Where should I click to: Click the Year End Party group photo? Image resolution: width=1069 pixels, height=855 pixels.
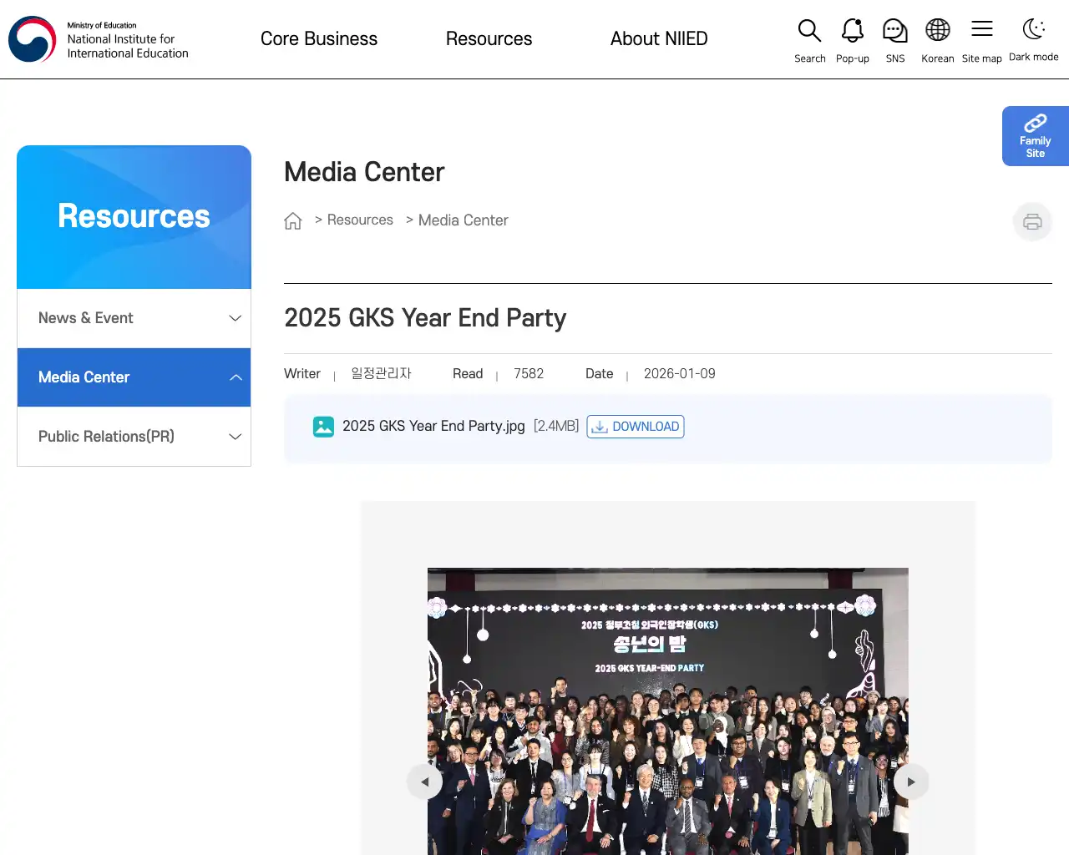[x=668, y=711]
